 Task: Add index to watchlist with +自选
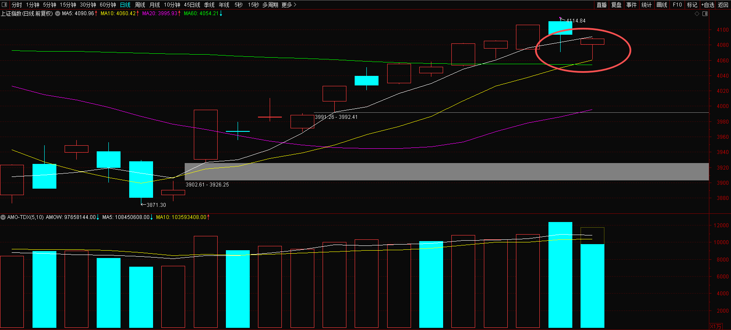[708, 5]
